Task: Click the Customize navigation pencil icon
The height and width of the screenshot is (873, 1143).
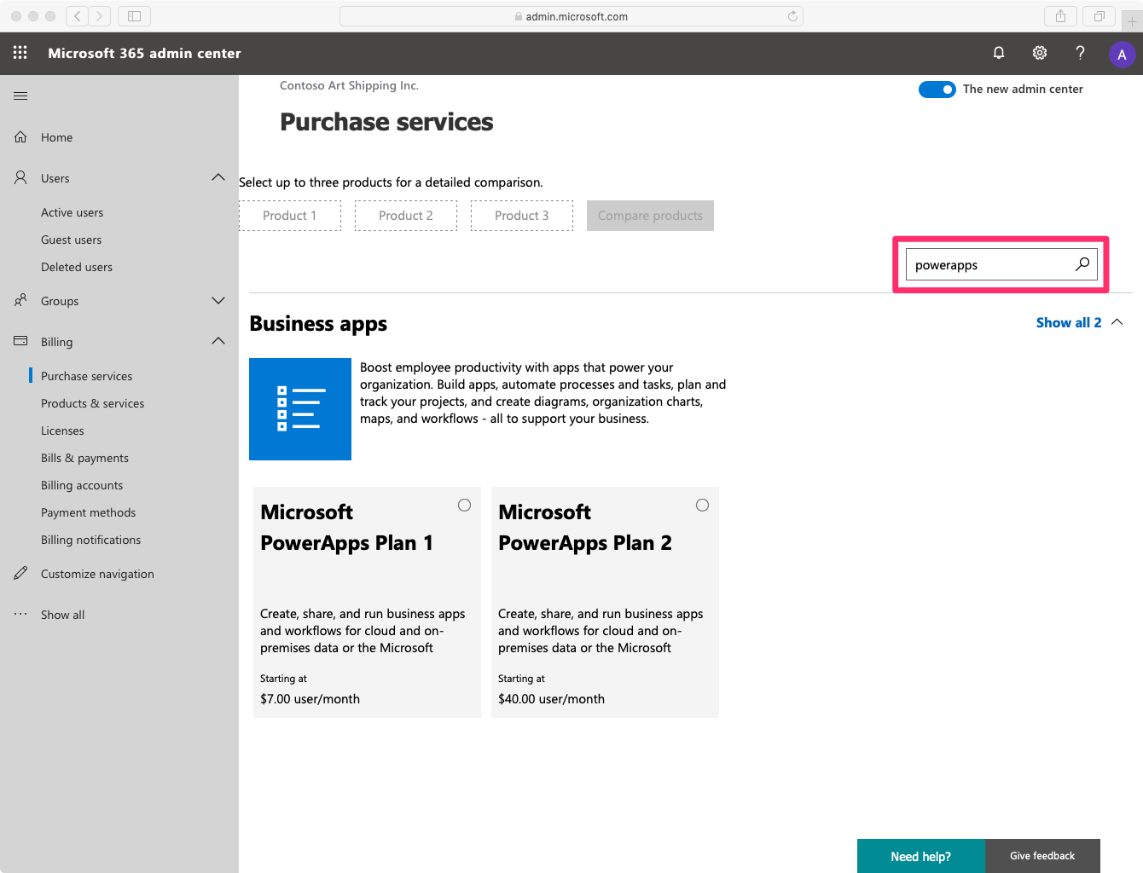Action: (20, 573)
